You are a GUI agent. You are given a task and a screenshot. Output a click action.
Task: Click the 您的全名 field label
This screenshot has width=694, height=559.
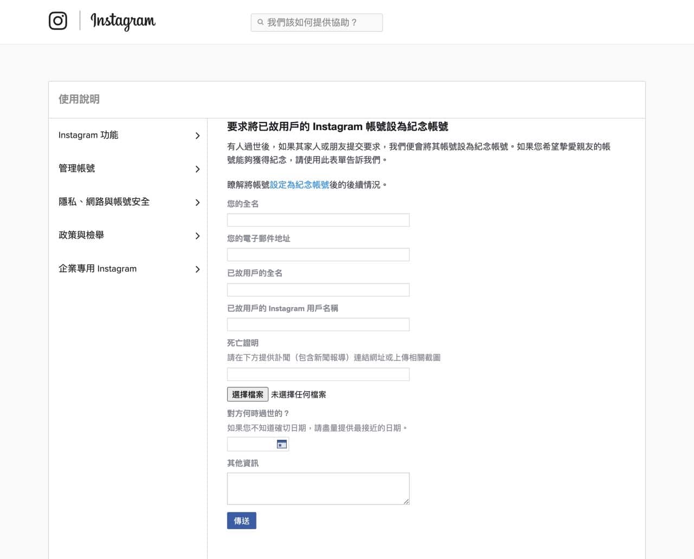(243, 204)
